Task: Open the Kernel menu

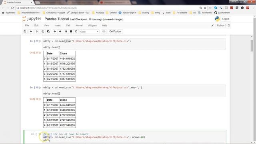Action: point(79,26)
